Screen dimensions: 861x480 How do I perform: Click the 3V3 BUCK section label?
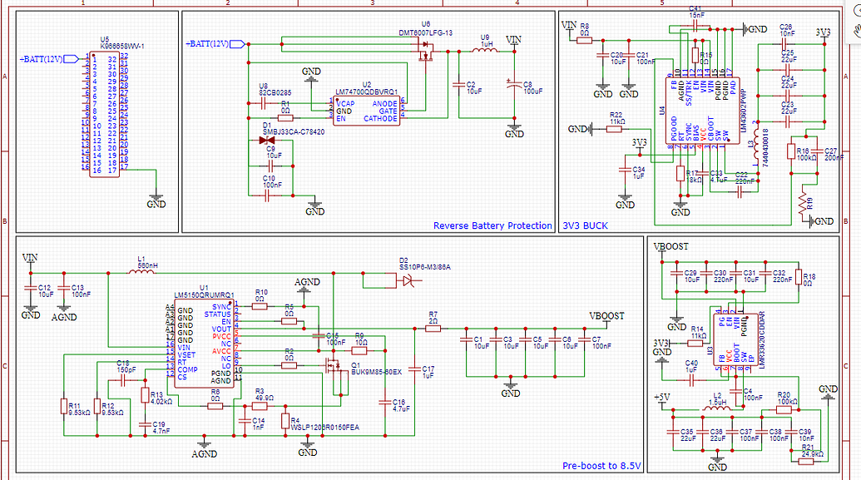click(585, 225)
